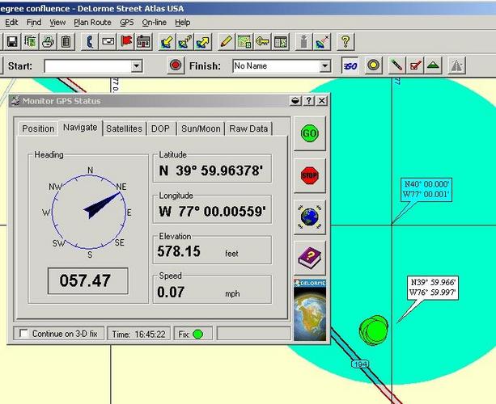Open the Edit menu
This screenshot has width=496, height=404.
(11, 23)
